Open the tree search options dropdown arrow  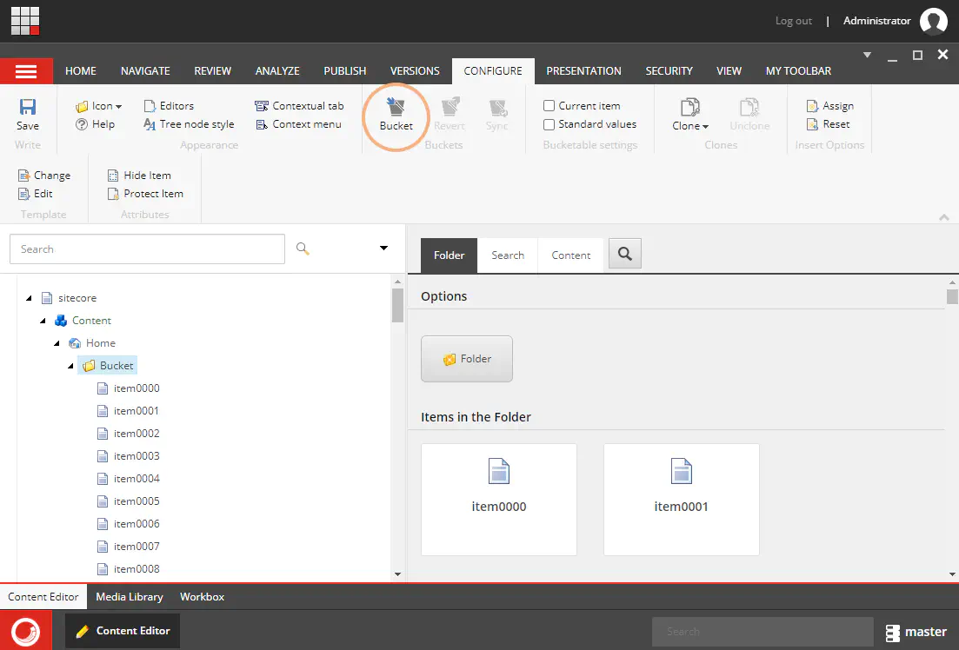tap(383, 249)
